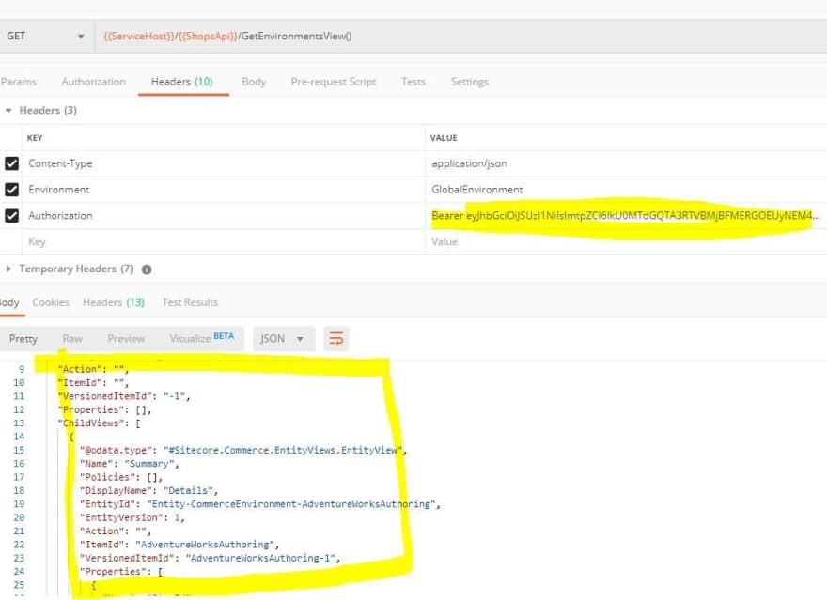This screenshot has width=827, height=600.
Task: Open the GET method dropdown
Action: pos(45,37)
